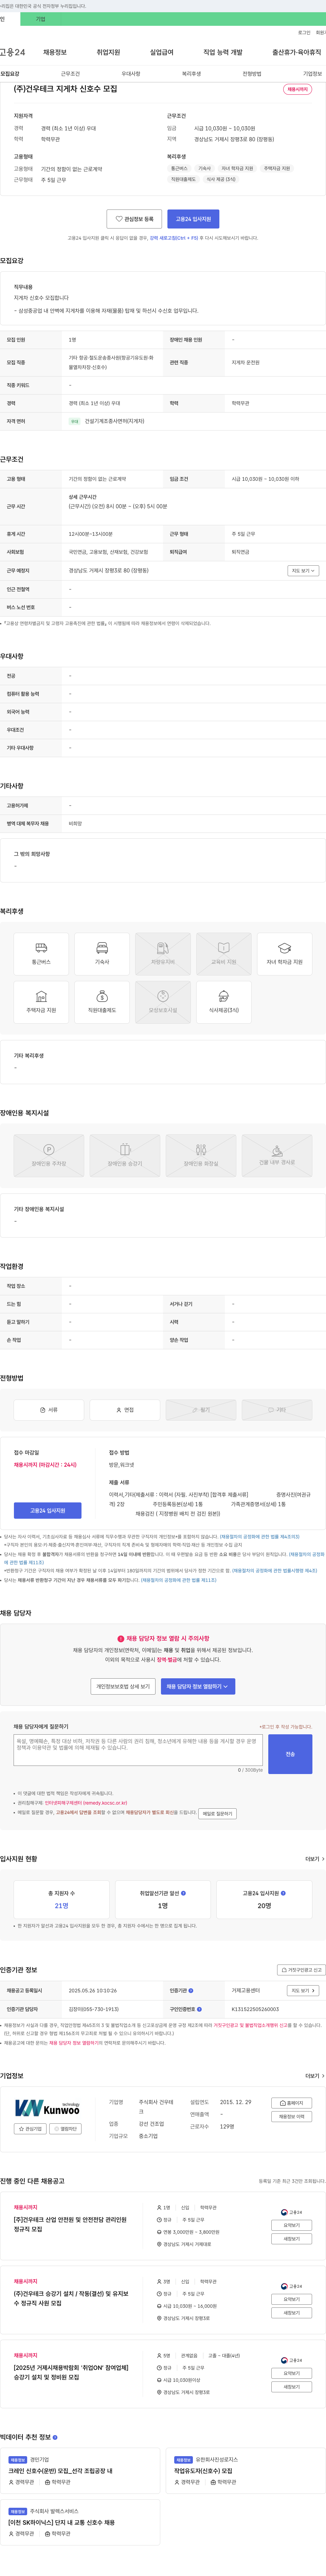326x2576 pixels.
Task: Click the 관심정보 등록 heart button
Action: [134, 219]
